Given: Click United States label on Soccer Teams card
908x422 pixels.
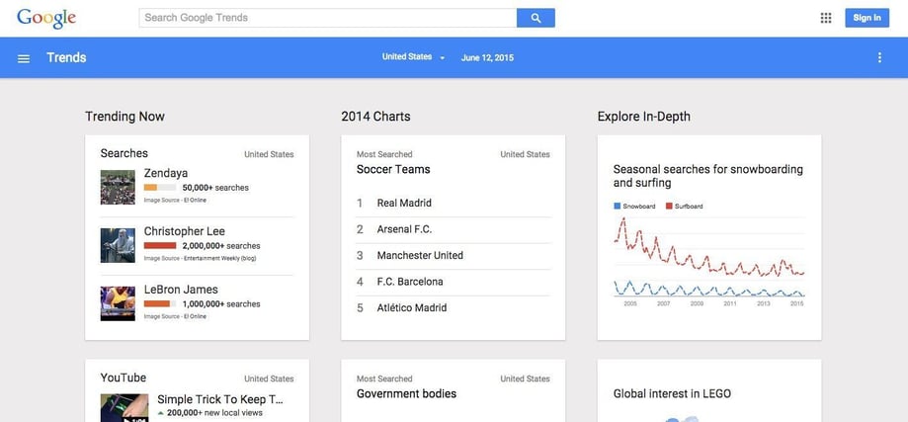Looking at the screenshot, I should [526, 154].
